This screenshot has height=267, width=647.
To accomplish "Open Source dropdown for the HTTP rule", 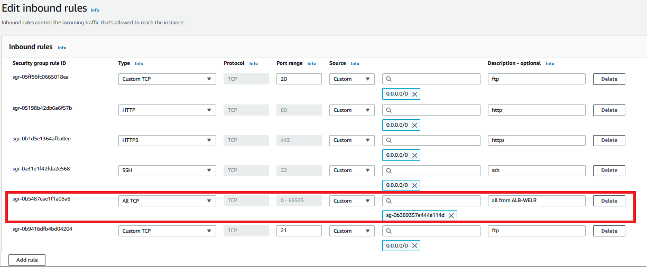I will (352, 110).
